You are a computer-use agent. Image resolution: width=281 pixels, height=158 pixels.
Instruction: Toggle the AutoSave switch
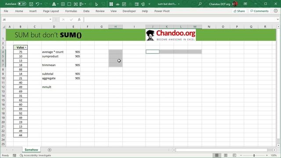click(22, 4)
